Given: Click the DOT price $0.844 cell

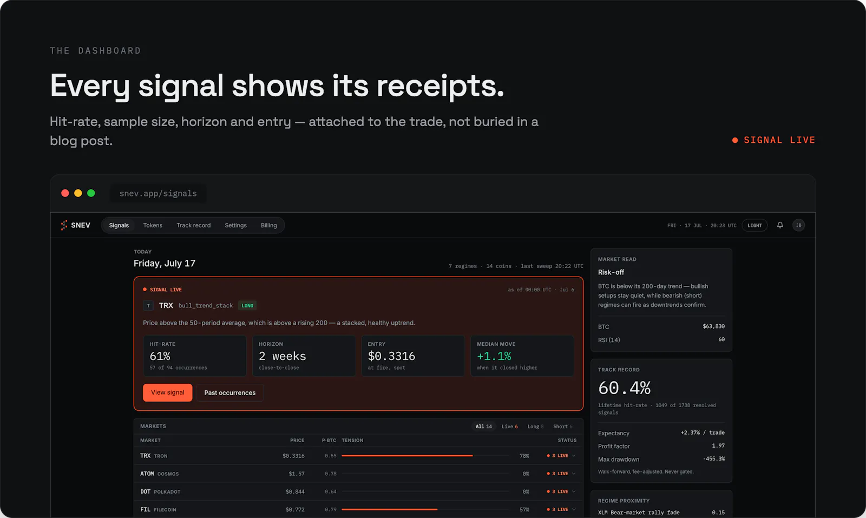Looking at the screenshot, I should pos(295,491).
